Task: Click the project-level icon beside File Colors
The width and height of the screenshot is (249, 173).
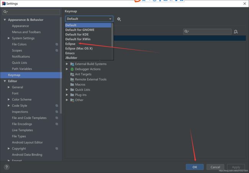Action: tap(57, 44)
